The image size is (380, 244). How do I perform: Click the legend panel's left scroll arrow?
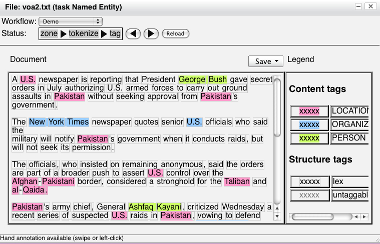[356, 217]
